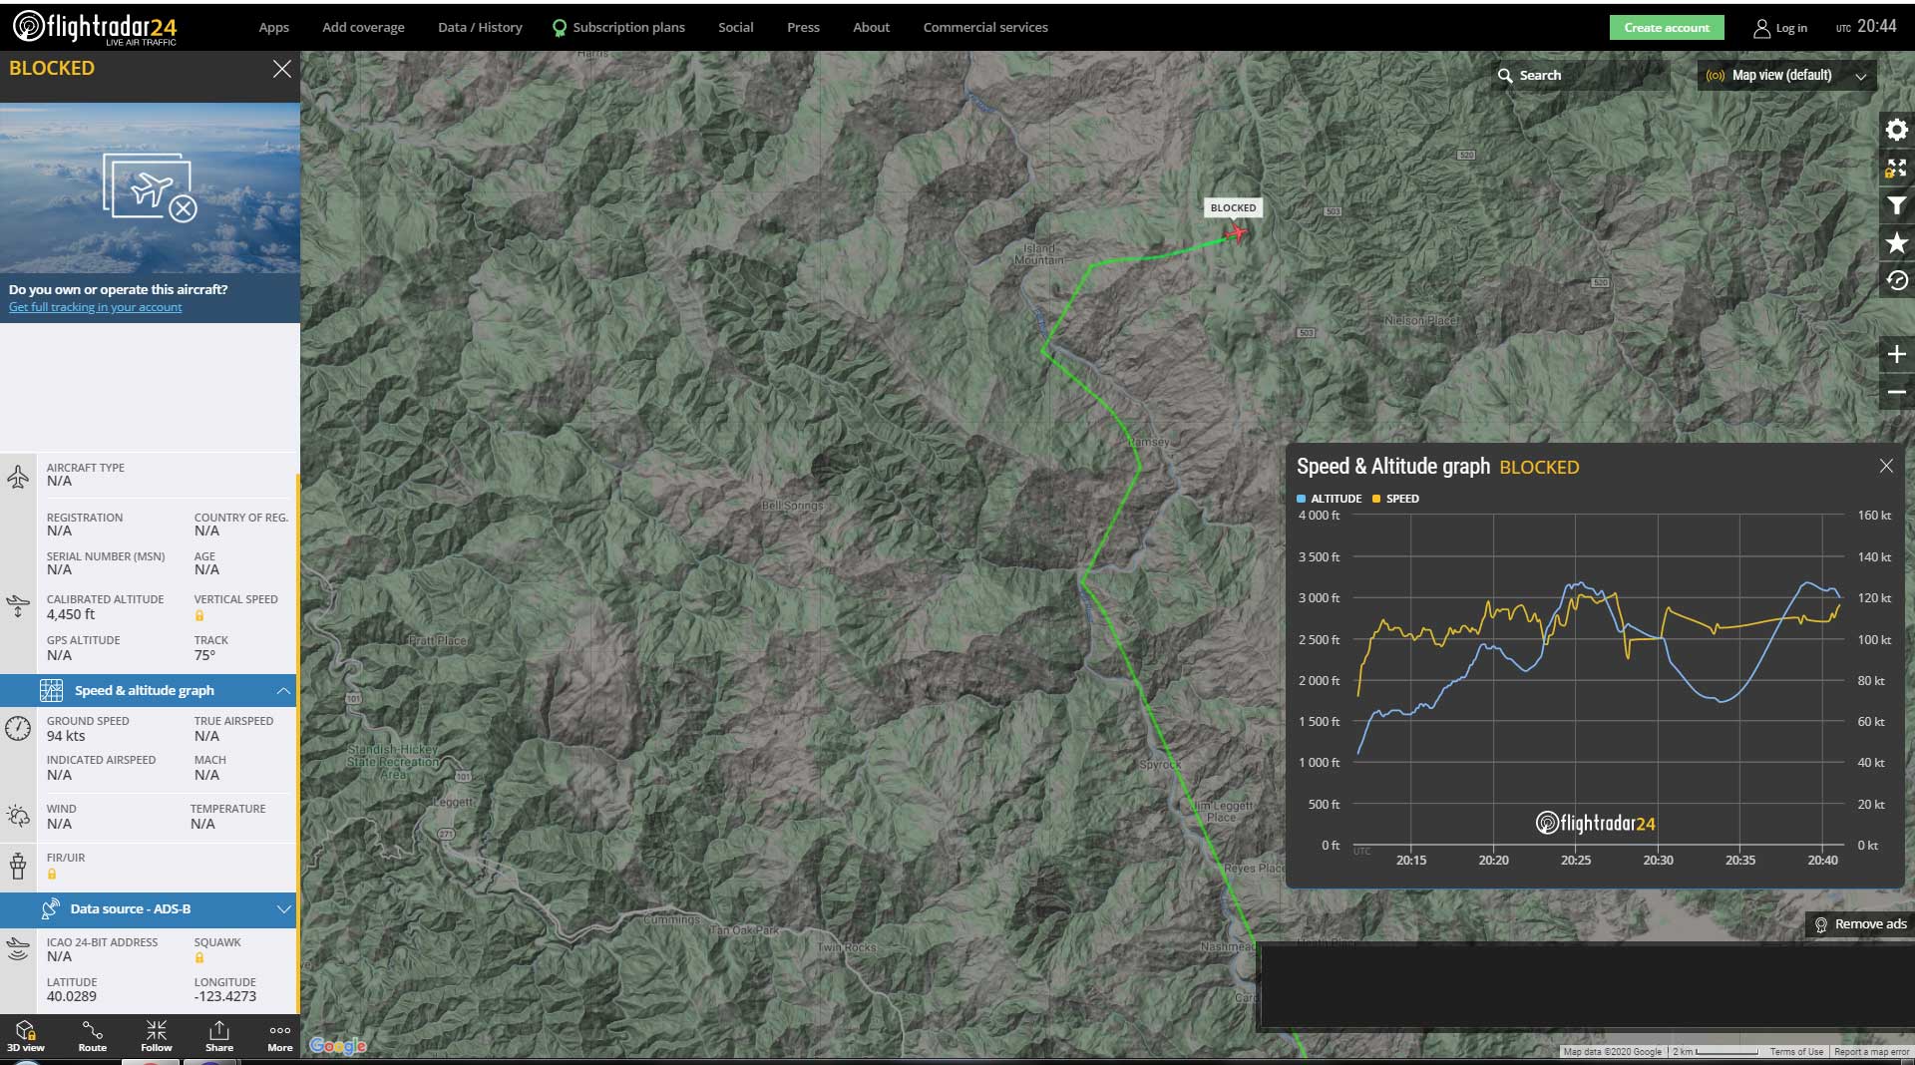Click the squawk lock icon
Screen dimensions: 1915x1065
[x=199, y=957]
